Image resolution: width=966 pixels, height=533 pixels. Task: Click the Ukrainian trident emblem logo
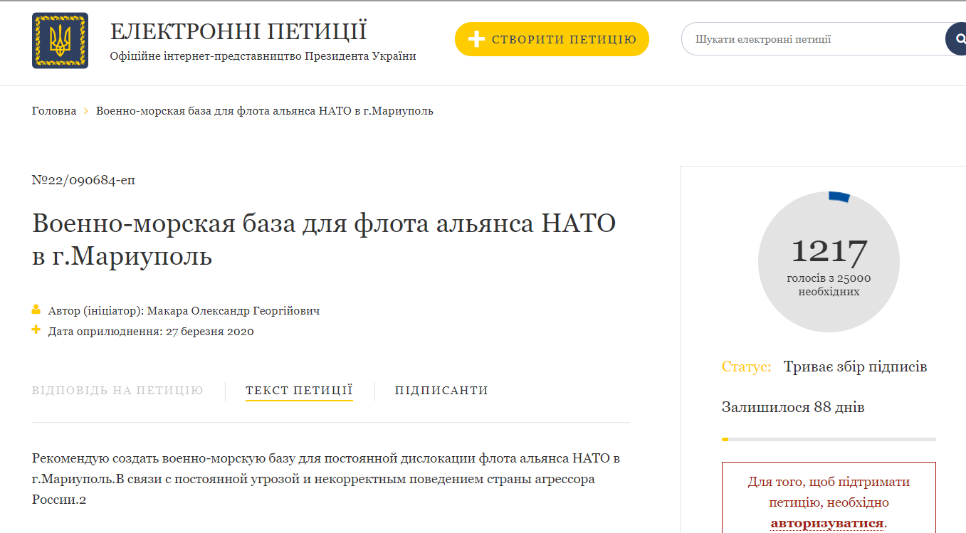click(x=60, y=41)
